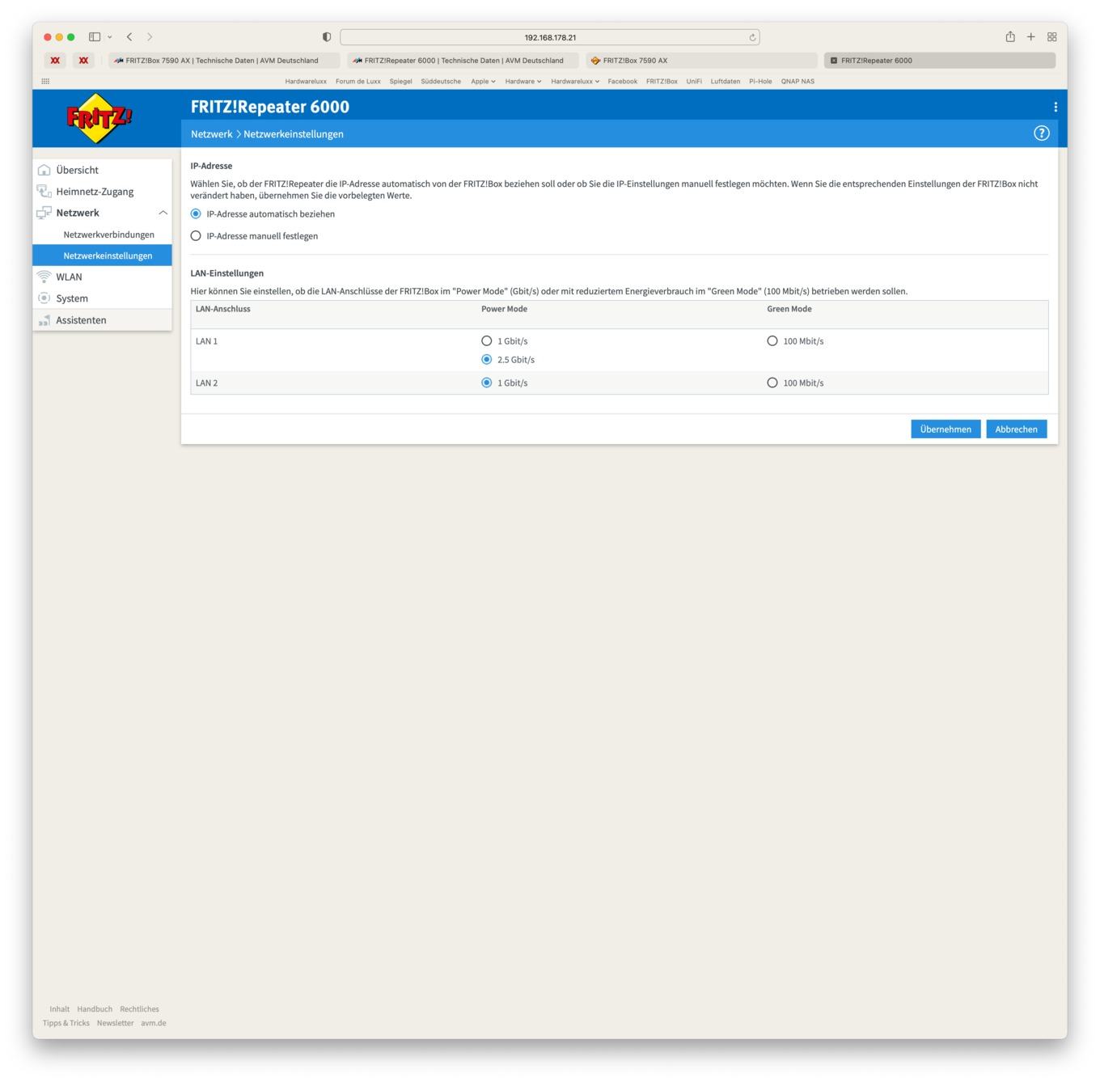Set LAN 2 to 1 Gbit/s
The width and height of the screenshot is (1100, 1082).
[487, 383]
